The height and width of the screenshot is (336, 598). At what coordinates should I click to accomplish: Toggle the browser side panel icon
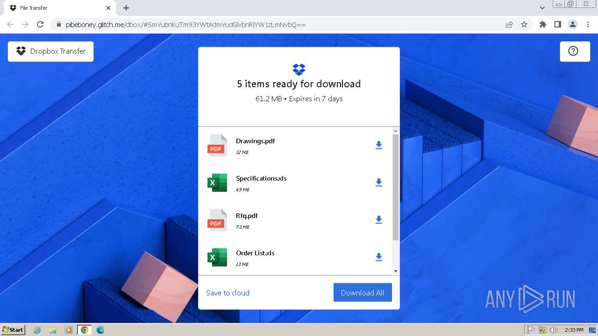point(557,24)
